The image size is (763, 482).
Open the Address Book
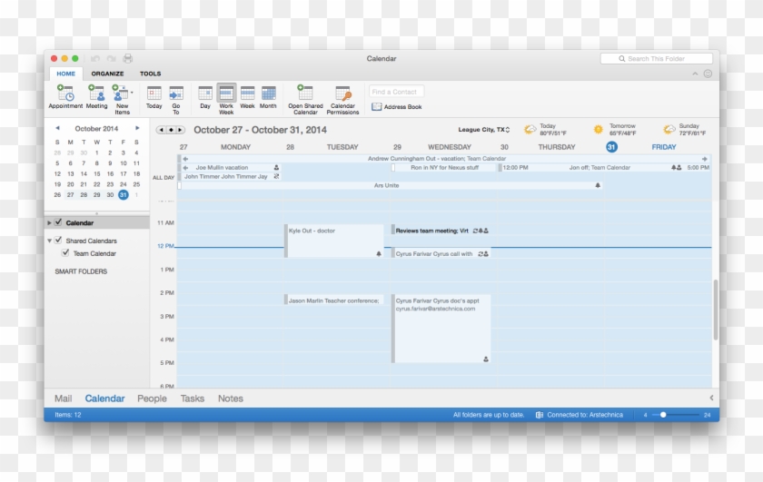(x=397, y=107)
